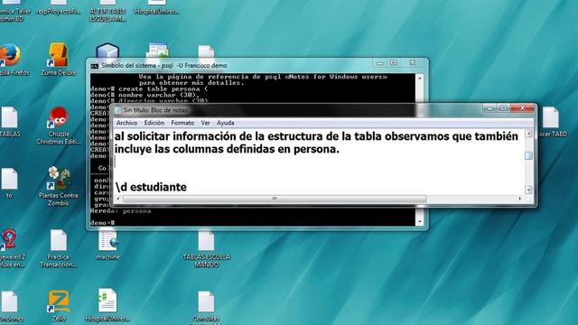Open the Zello desktop shortcut
Viewport: 578px width, 325px height.
(x=59, y=301)
